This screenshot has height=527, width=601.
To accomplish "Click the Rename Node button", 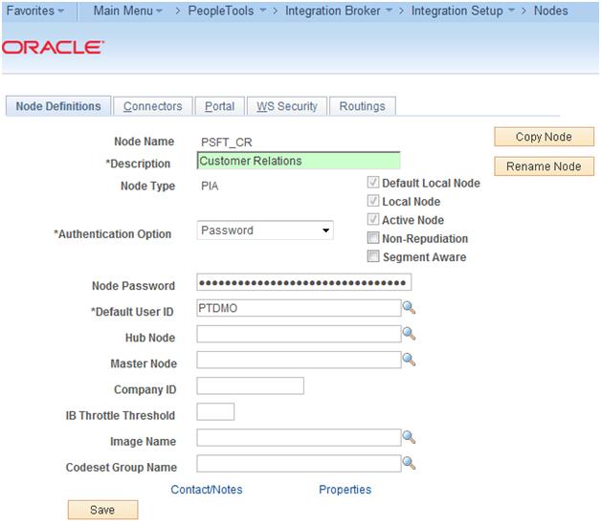I will click(544, 166).
